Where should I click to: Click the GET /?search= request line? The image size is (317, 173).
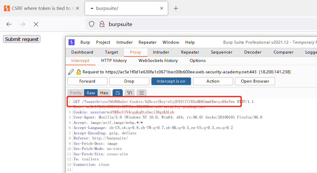click(163, 102)
